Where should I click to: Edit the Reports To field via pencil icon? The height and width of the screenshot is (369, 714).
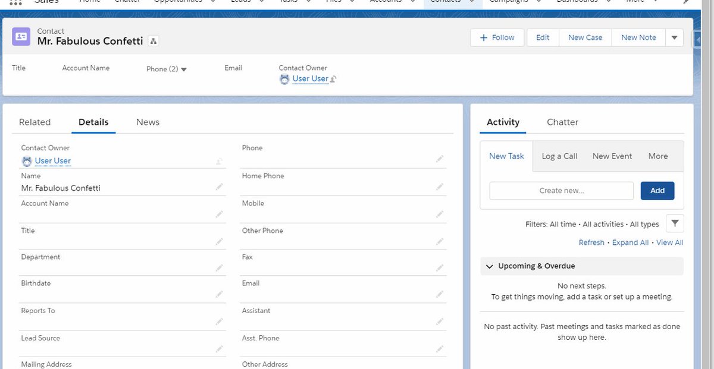(220, 321)
